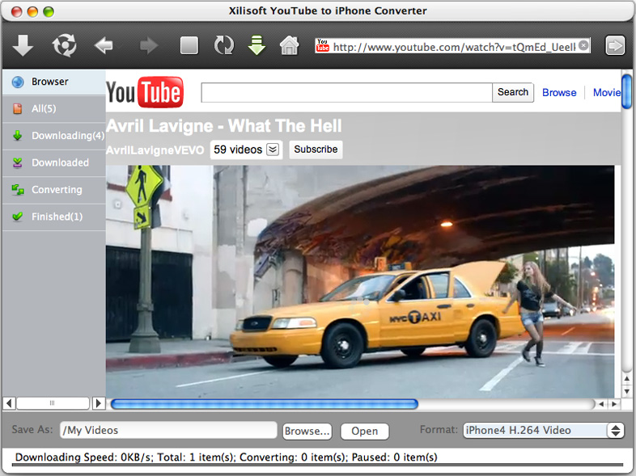Click the download arrow toolbar icon
Image resolution: width=636 pixels, height=476 pixels.
(x=23, y=46)
